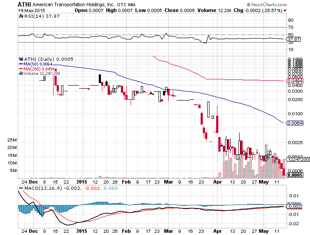
Task: Click the 0.0025 price axis label
Action: [295, 142]
